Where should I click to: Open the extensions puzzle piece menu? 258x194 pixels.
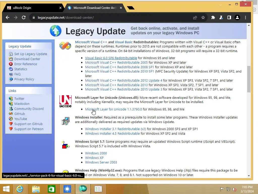213,17
